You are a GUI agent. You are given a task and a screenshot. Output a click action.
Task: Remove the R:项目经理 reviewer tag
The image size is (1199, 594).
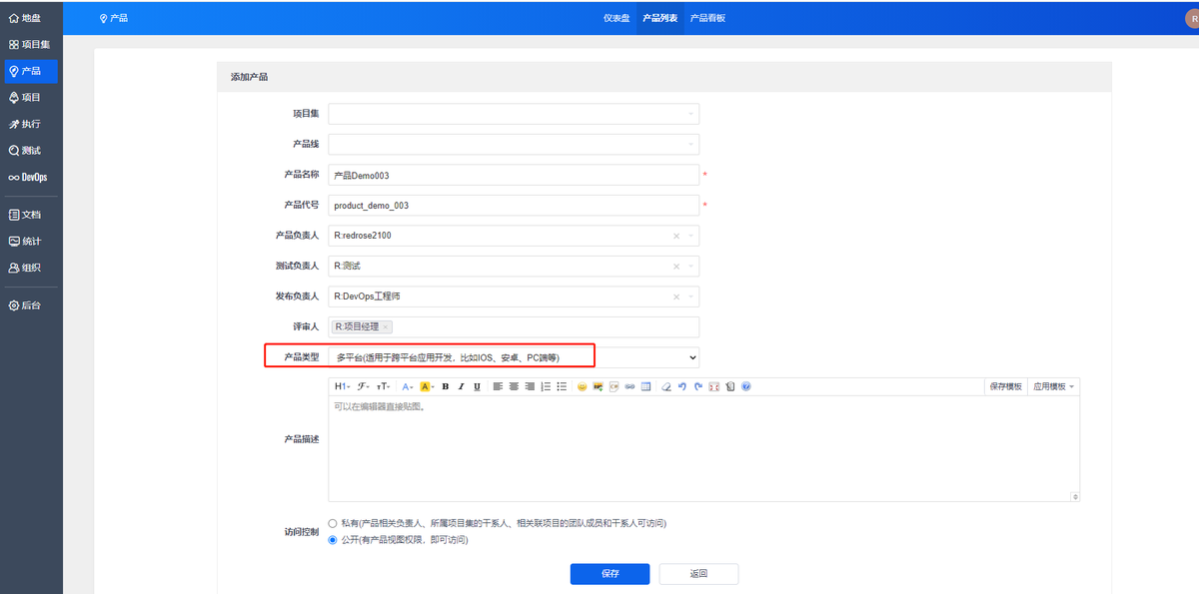click(x=386, y=327)
